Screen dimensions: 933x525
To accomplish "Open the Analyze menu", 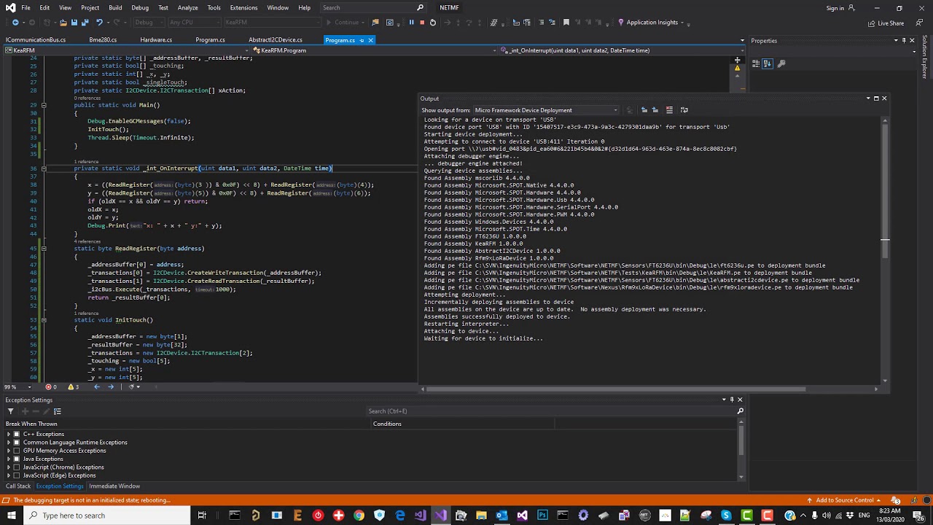I will pyautogui.click(x=187, y=8).
